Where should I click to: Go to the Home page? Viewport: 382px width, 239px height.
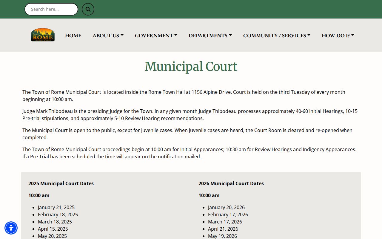pos(73,36)
